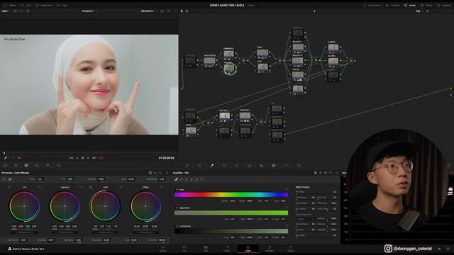Click the Pivot value field
The width and height of the screenshot is (454, 255).
131,179
